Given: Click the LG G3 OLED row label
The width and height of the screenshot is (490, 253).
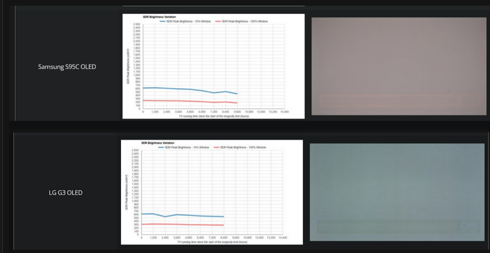Looking at the screenshot, I should click(x=65, y=193).
